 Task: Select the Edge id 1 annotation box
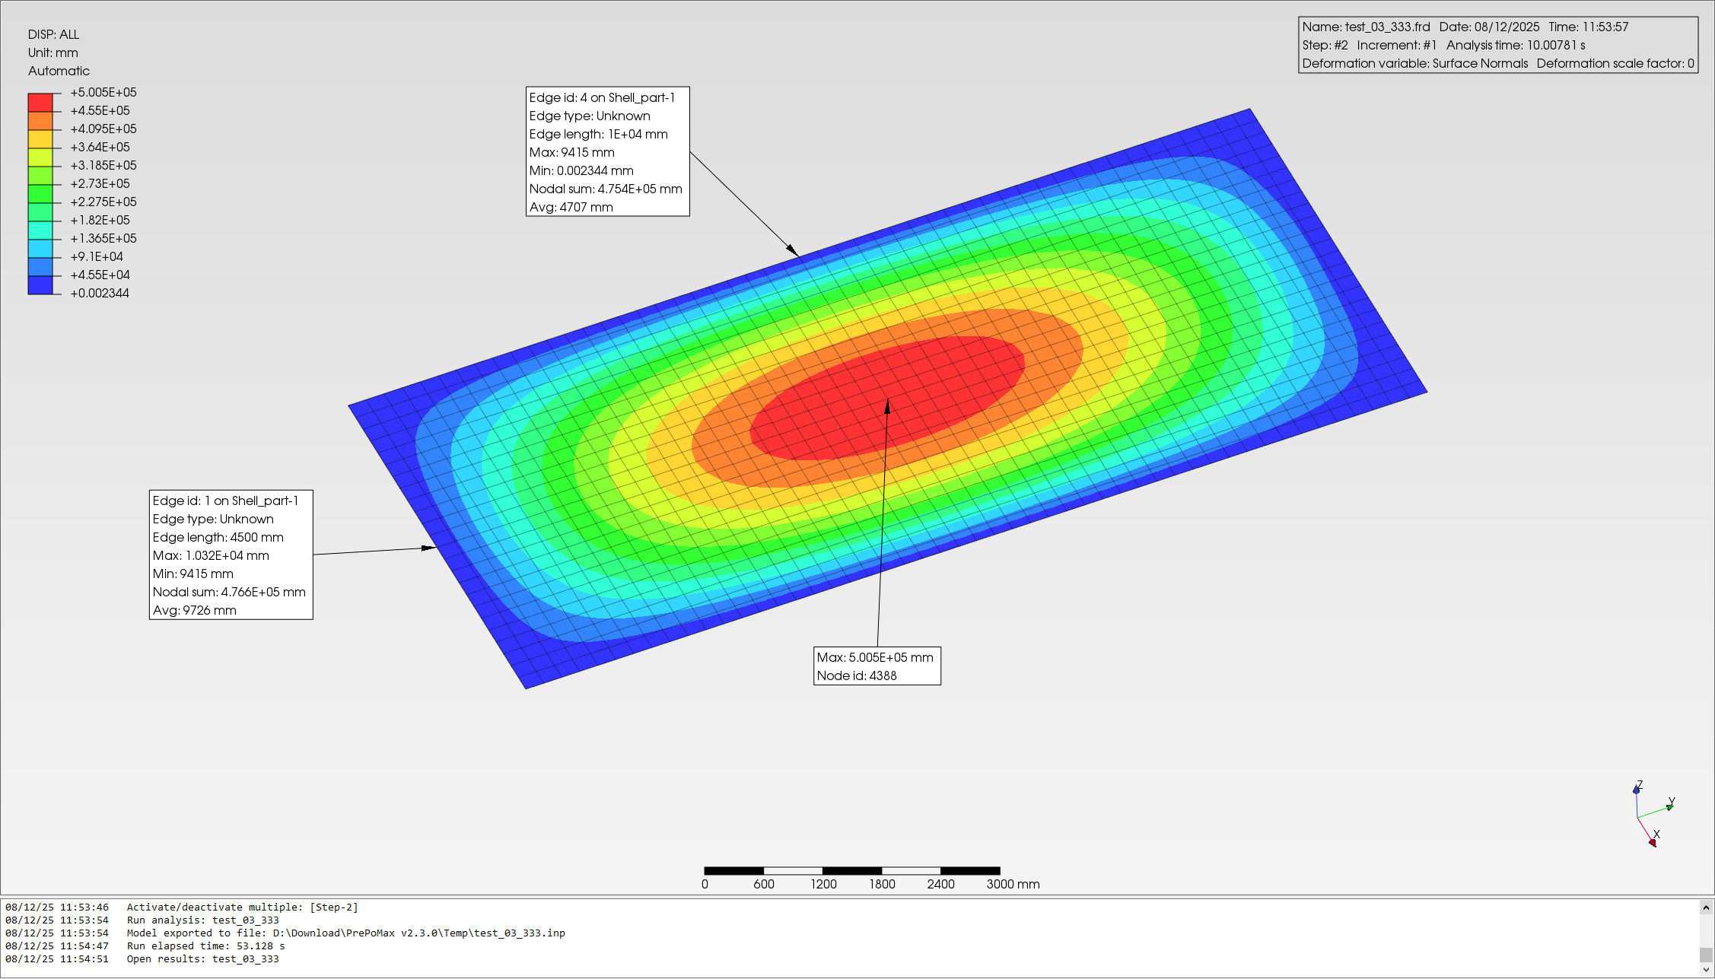[x=231, y=555]
